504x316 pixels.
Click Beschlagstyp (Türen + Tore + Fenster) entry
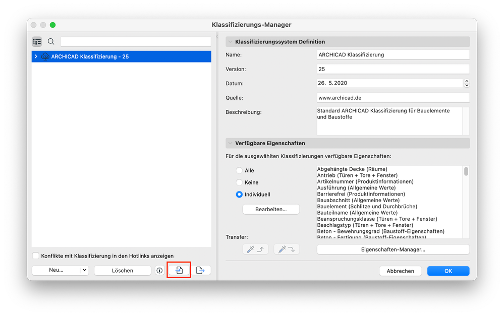(x=365, y=225)
